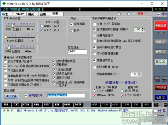The image size is (168, 125).
Task: Click the eventlog.txt filename field
Action: [66, 95]
